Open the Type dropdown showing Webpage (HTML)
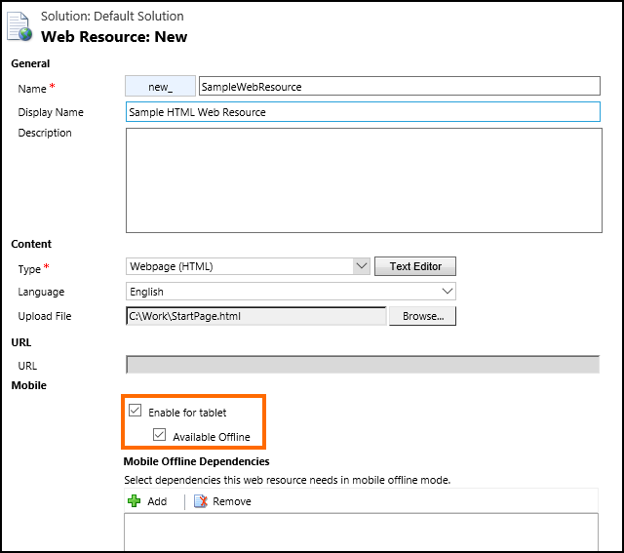The image size is (624, 553). pyautogui.click(x=248, y=266)
